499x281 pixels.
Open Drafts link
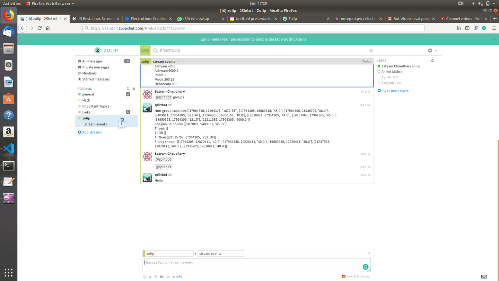[177, 277]
